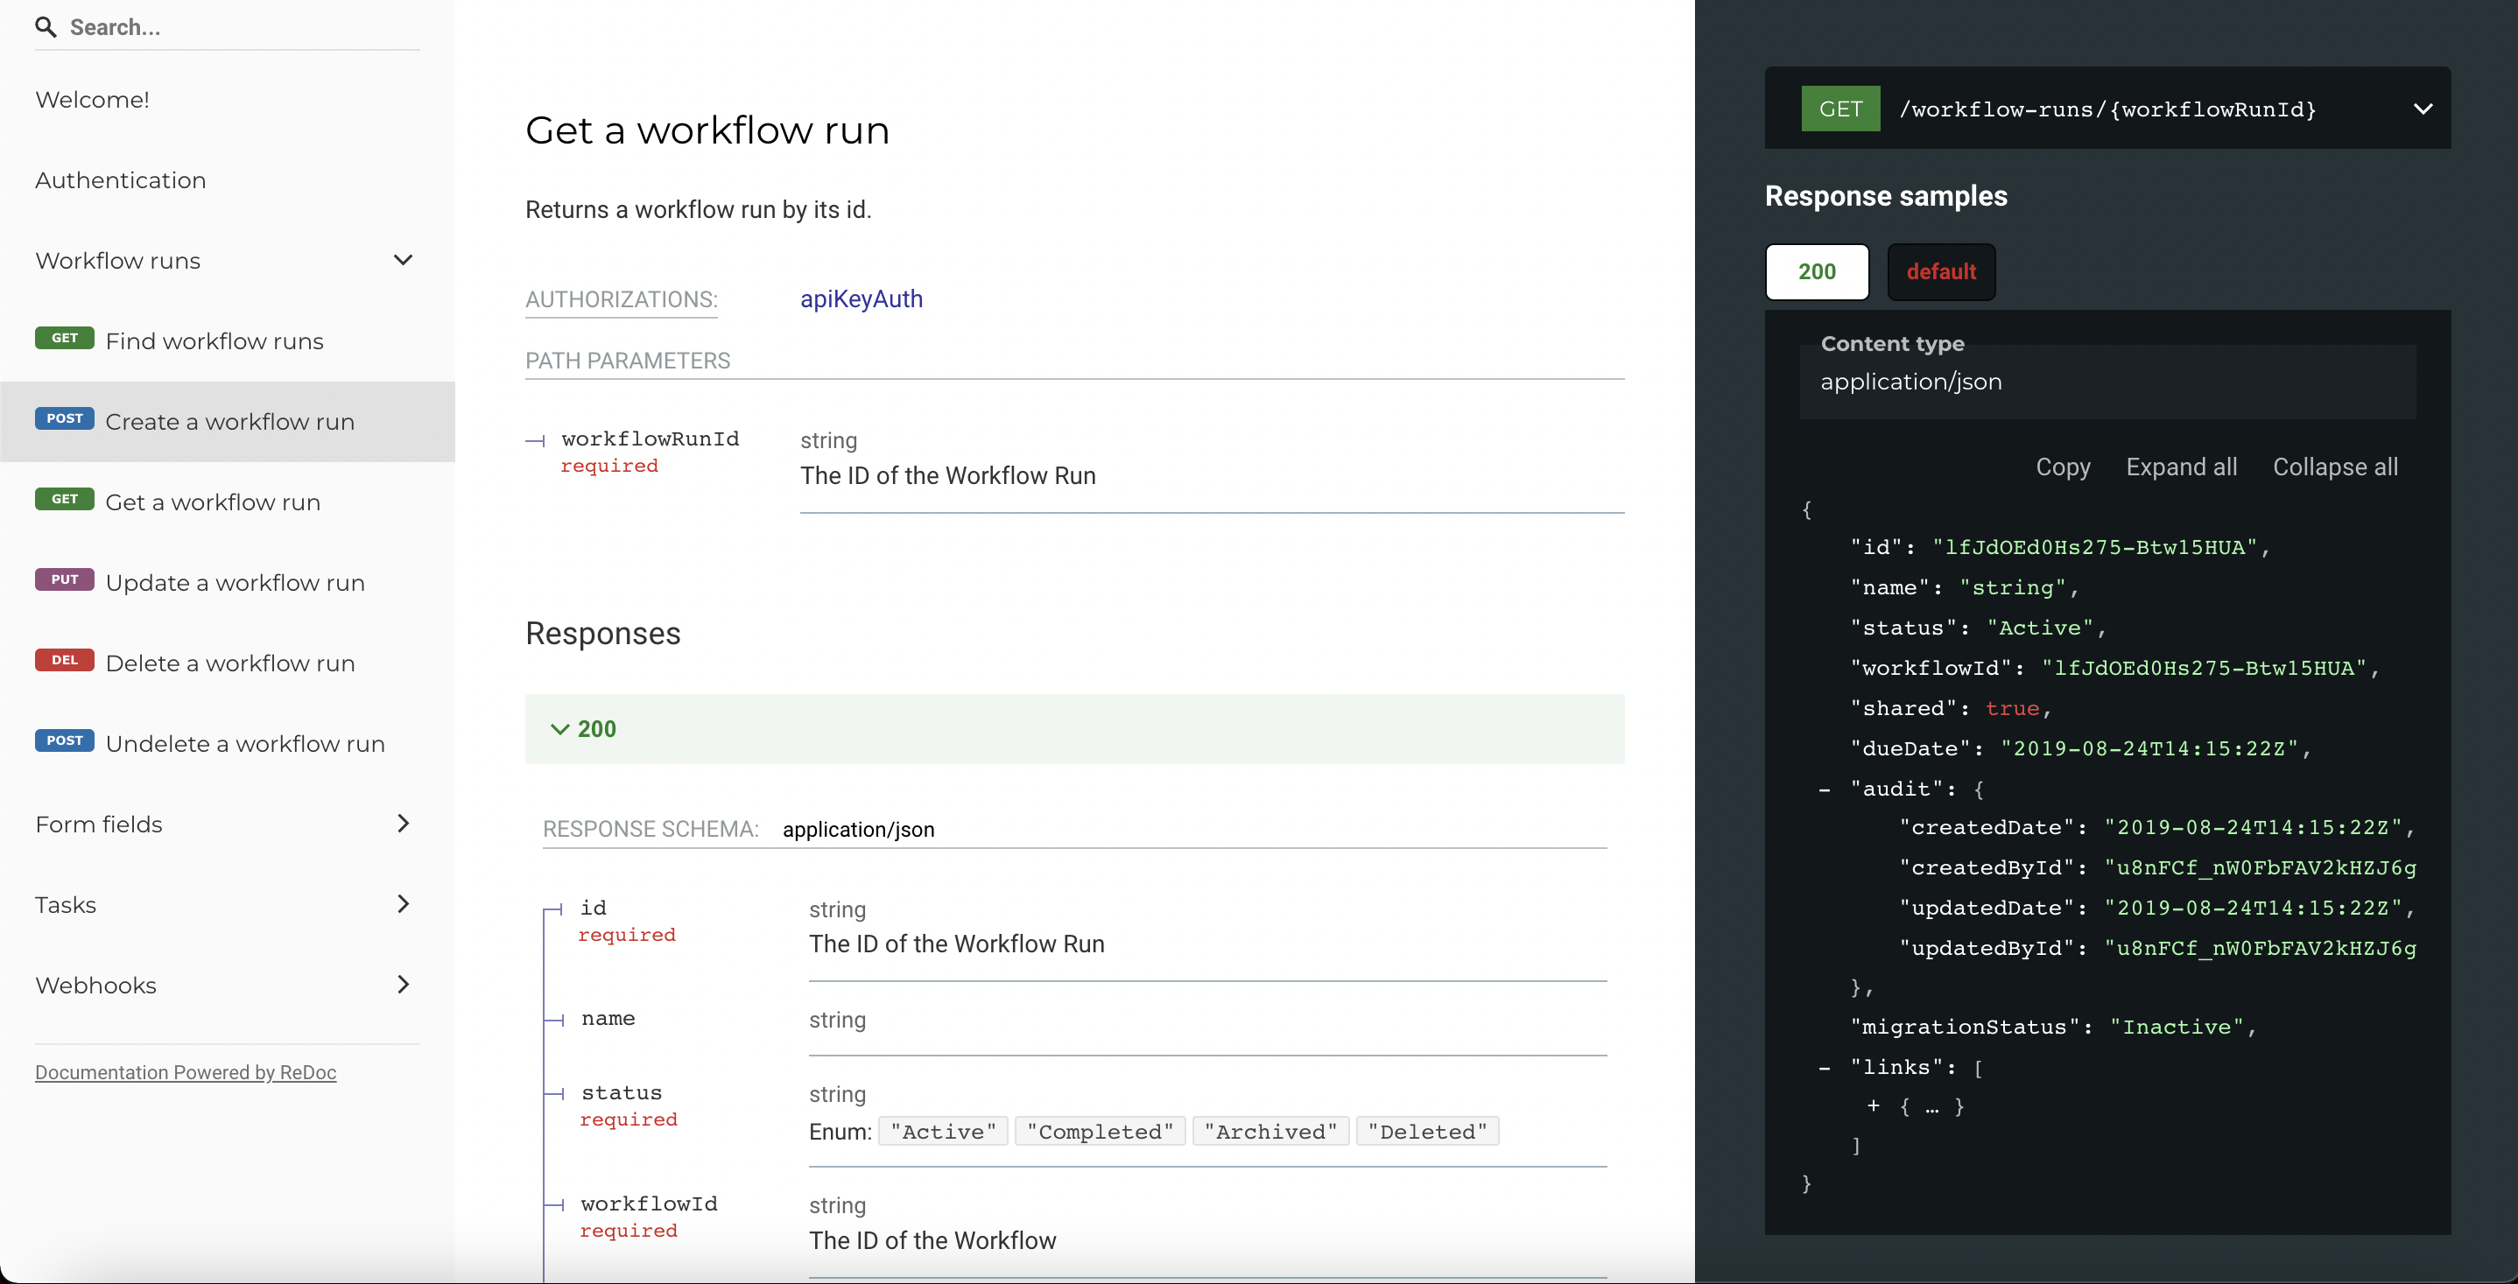Click Copy to copy the response sample
Viewport: 2518px width, 1284px height.
(x=2063, y=467)
